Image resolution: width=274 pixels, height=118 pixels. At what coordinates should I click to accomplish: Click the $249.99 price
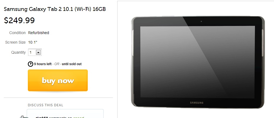[x=19, y=20]
